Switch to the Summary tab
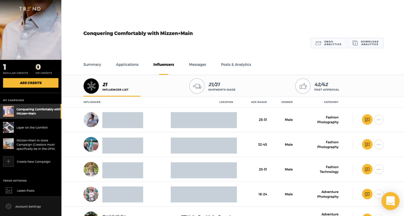 coord(92,64)
